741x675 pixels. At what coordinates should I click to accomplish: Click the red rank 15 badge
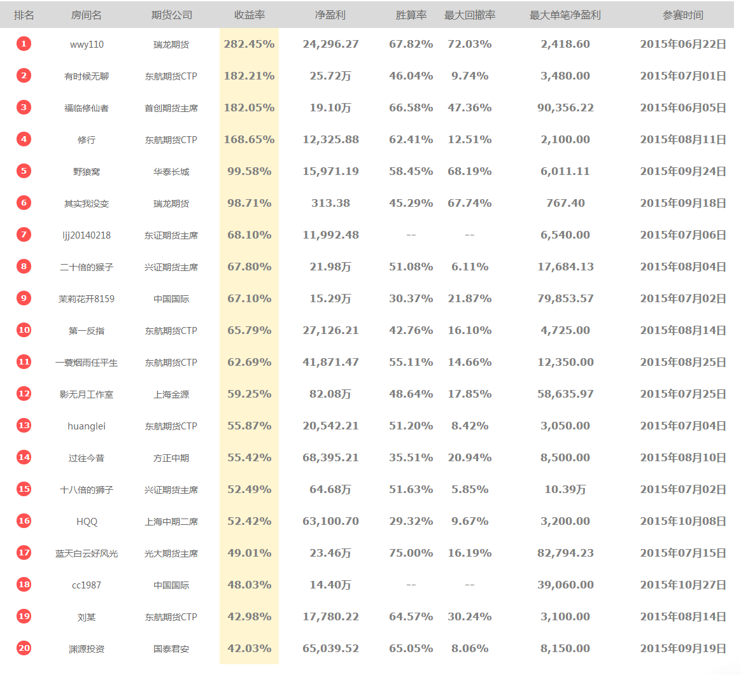click(x=24, y=489)
